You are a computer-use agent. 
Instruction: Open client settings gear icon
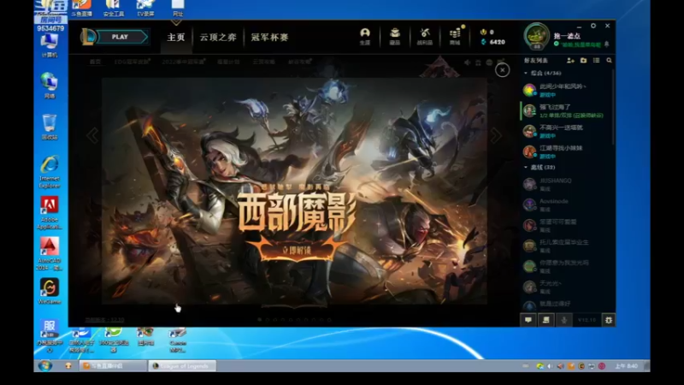tap(609, 320)
